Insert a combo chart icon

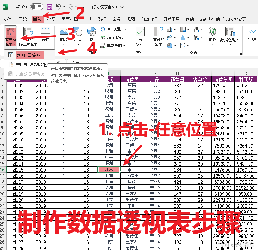coord(196,37)
